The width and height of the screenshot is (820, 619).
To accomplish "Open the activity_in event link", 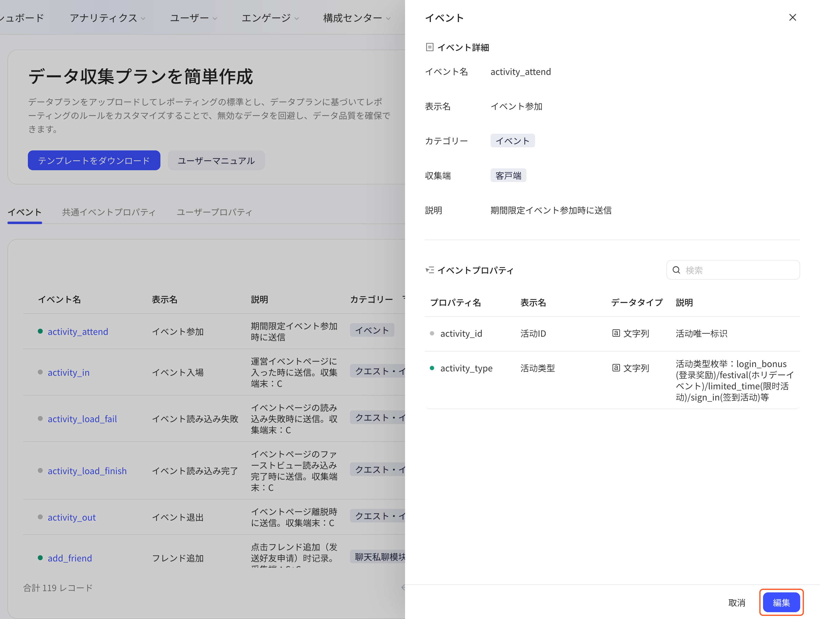I will coord(68,372).
